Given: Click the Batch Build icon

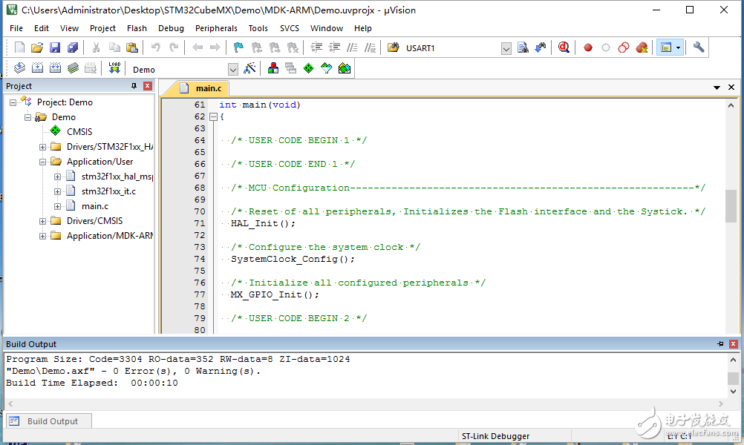Looking at the screenshot, I should click(x=73, y=68).
